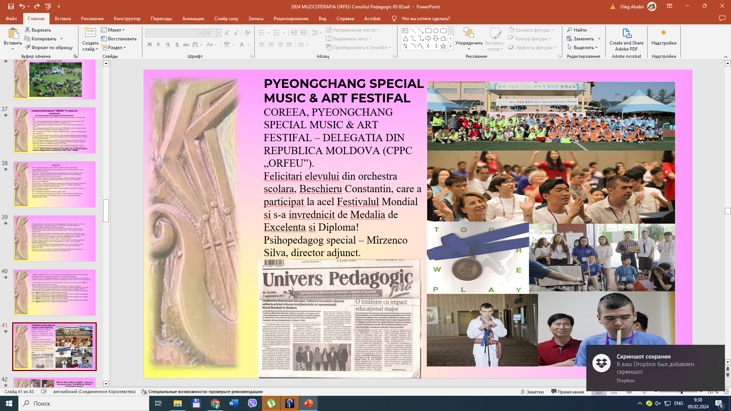731x411 pixels.
Task: Open the Файл menu
Action: tap(11, 18)
